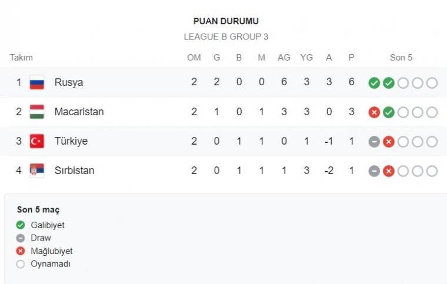Click the Son 5 column header

coord(401,58)
